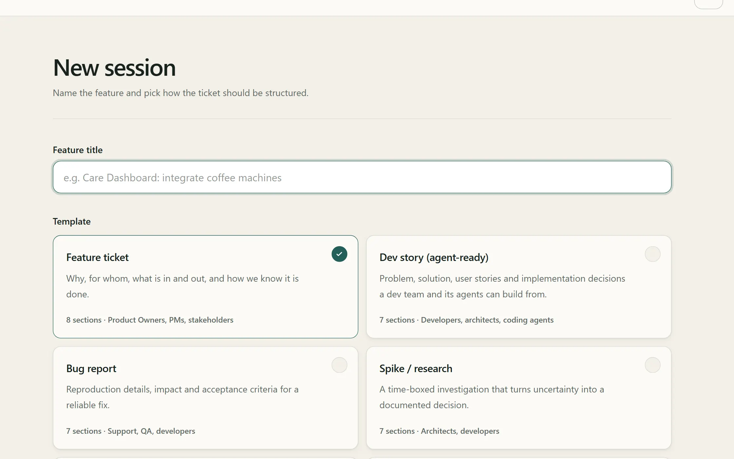Image resolution: width=734 pixels, height=459 pixels.
Task: Click the Spike / research card title
Action: pos(416,369)
